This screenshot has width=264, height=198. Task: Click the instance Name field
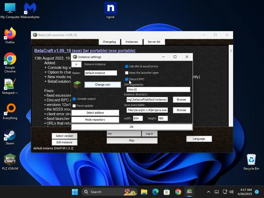(x=101, y=73)
